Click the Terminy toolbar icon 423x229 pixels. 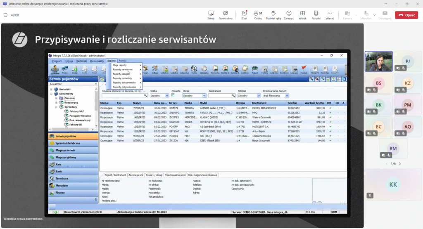click(x=265, y=70)
